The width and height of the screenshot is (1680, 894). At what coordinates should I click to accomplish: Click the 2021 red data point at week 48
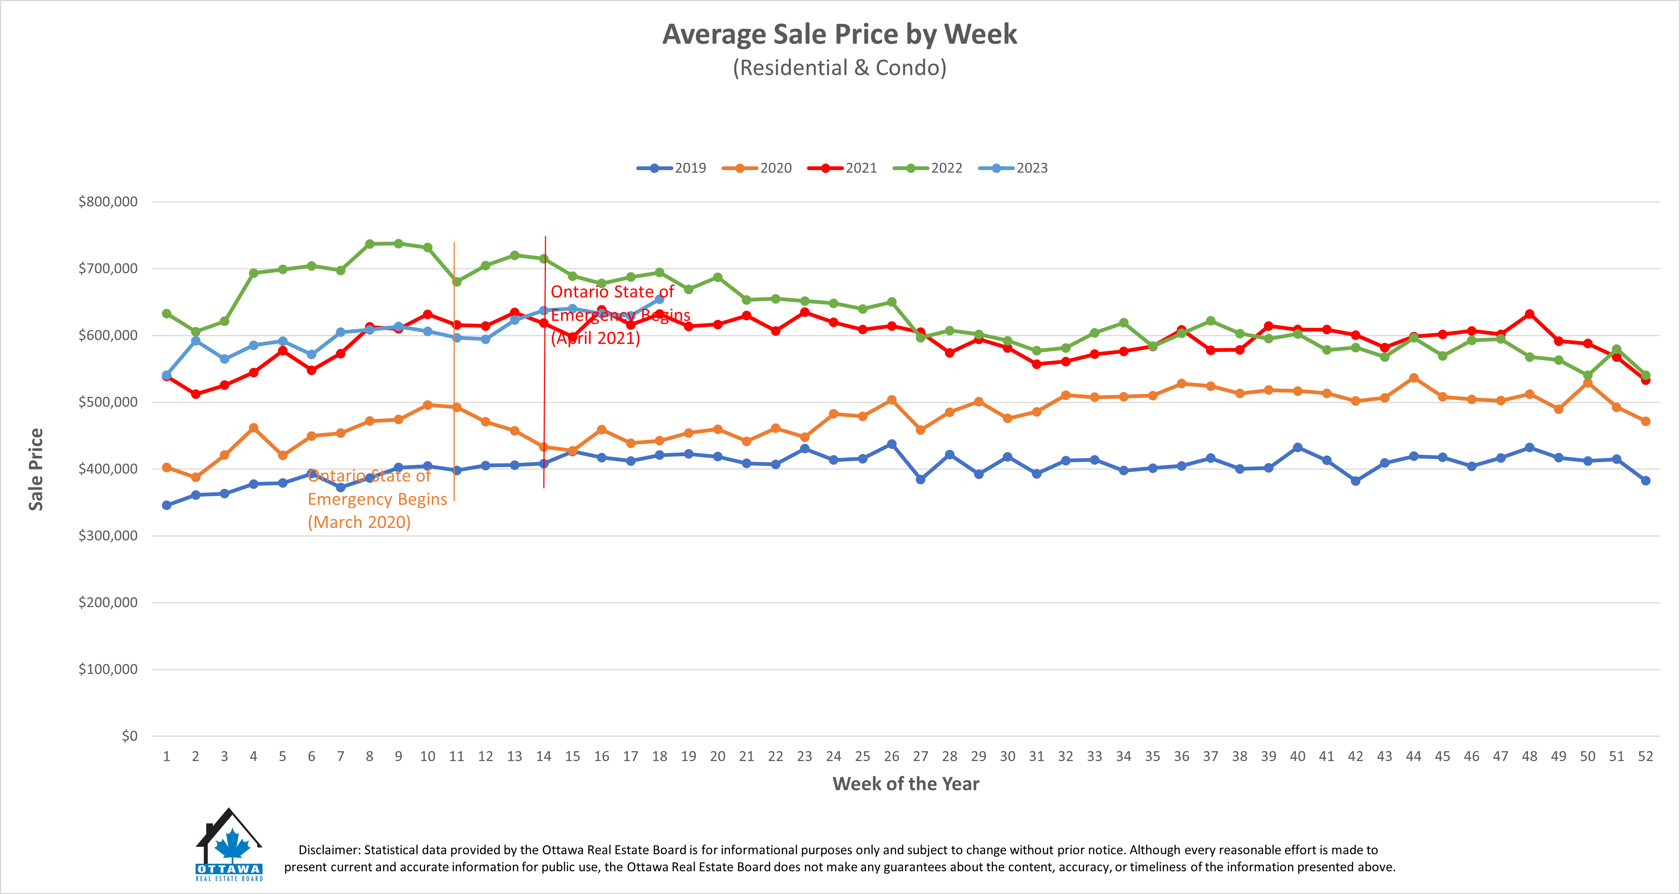[x=1529, y=314]
